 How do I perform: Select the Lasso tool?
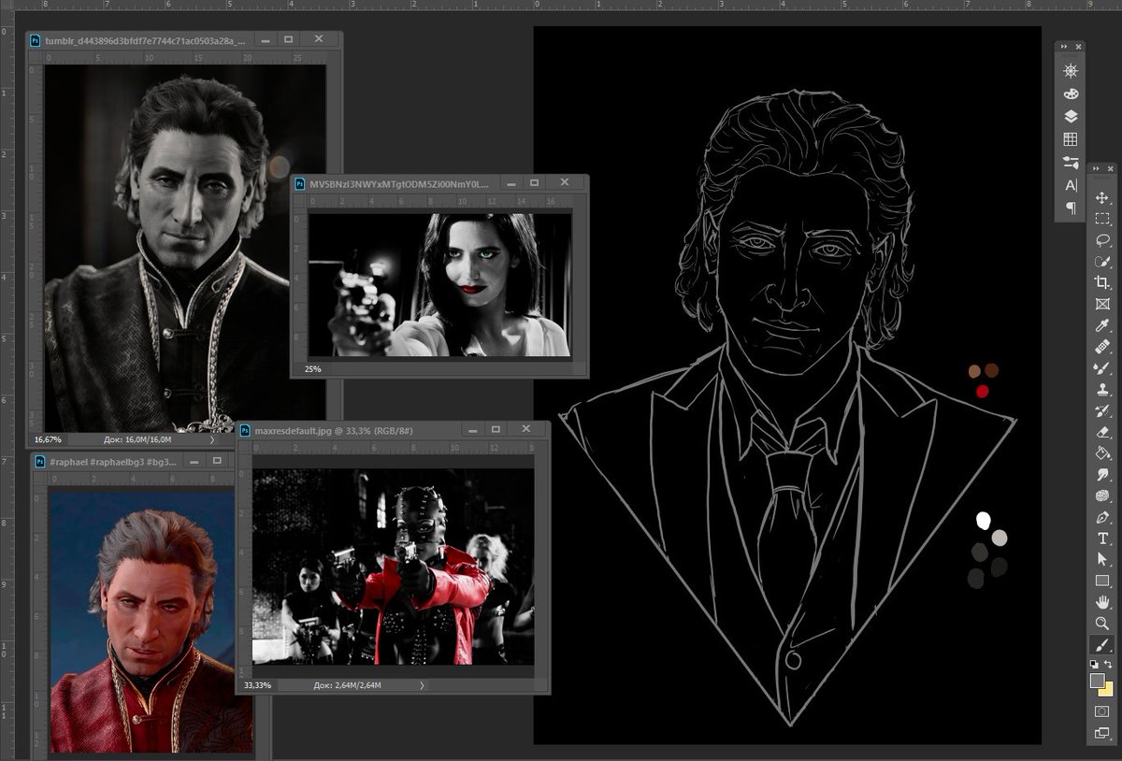(x=1101, y=240)
